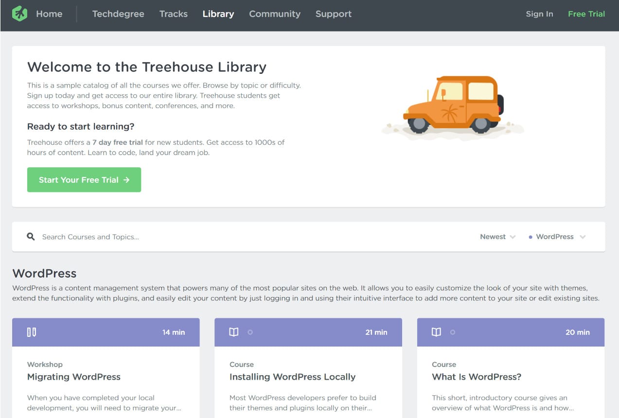Click the difficulty dot on What Is WordPress banner
This screenshot has height=418, width=619.
point(453,332)
